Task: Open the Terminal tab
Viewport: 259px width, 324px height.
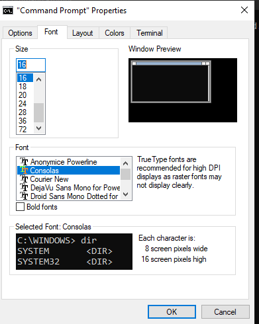Action: (150, 33)
